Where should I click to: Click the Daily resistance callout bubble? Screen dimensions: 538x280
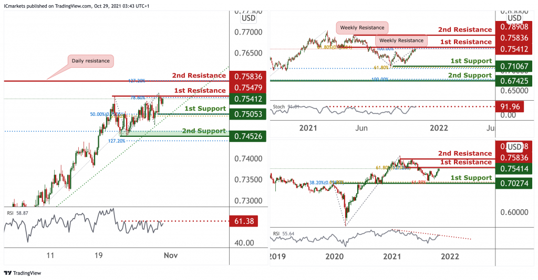pyautogui.click(x=91, y=61)
